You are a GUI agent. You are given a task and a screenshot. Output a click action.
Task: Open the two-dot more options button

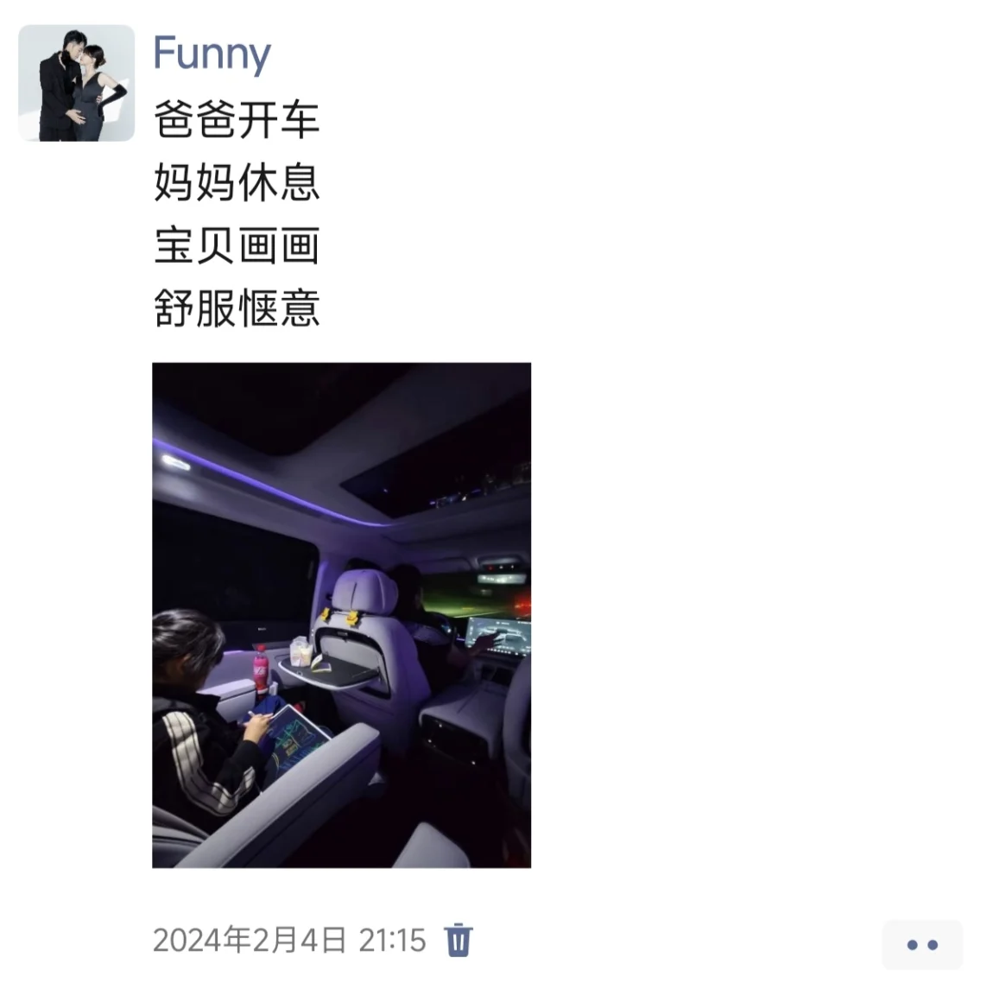point(922,944)
